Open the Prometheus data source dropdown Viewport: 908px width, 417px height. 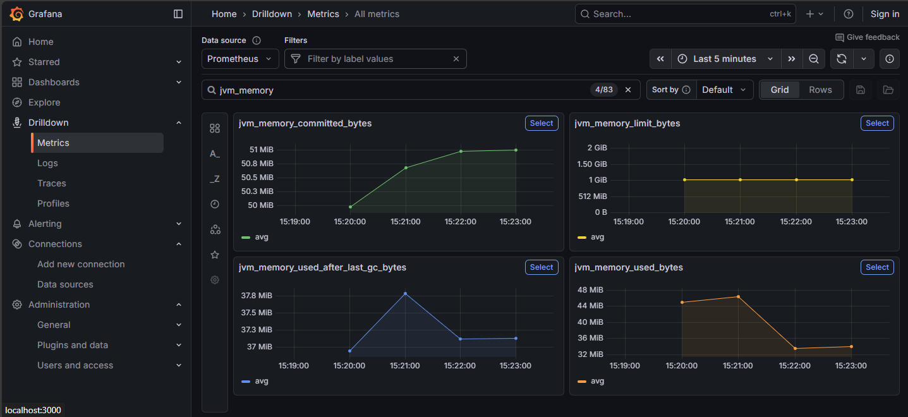(x=240, y=59)
